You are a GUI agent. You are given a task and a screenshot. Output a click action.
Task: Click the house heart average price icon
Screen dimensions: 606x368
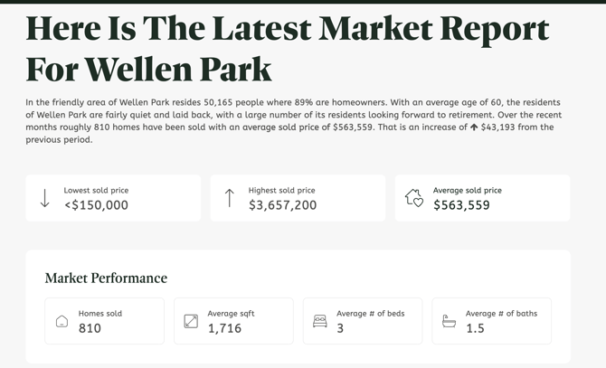(413, 198)
